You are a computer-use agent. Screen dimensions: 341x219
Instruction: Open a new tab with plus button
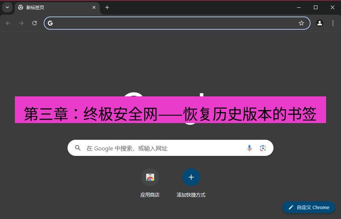[107, 7]
